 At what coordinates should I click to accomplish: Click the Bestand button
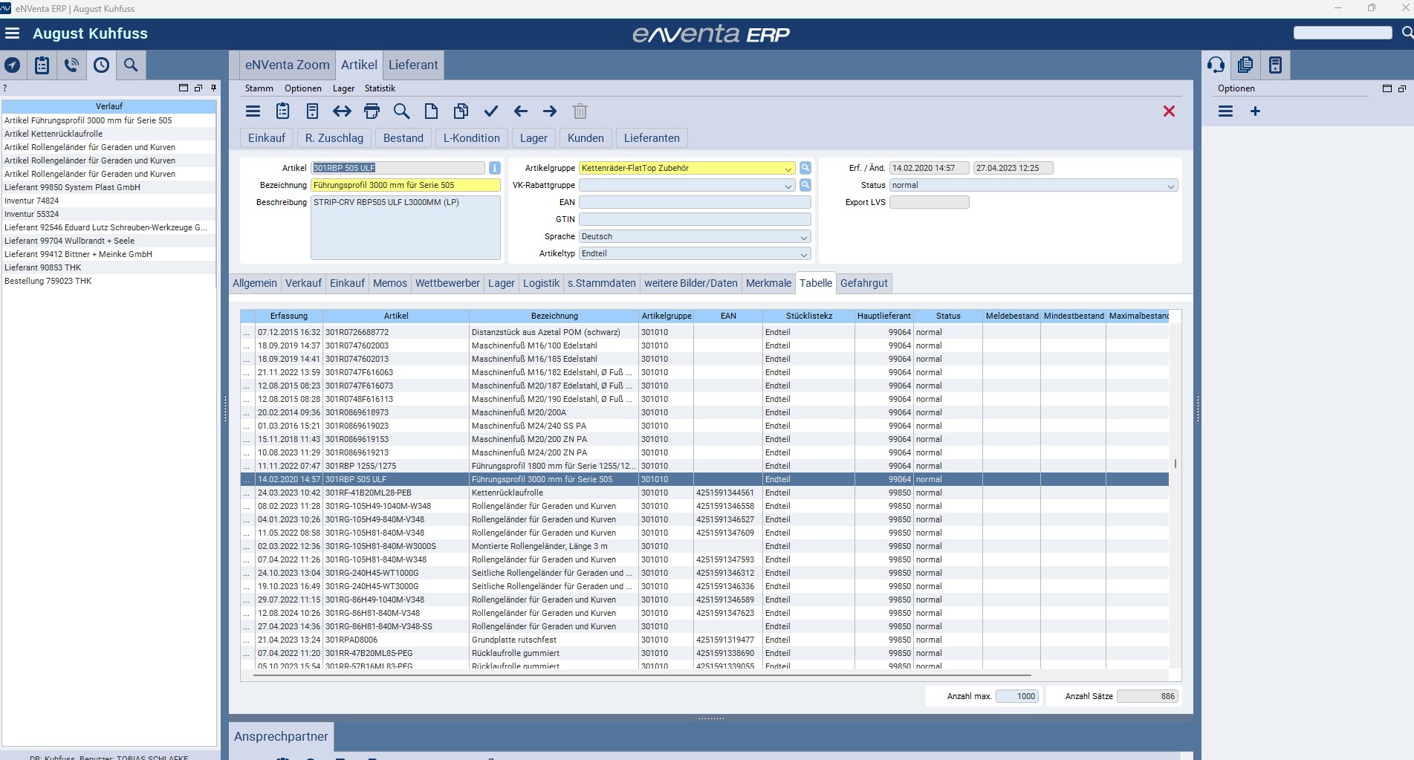[x=403, y=138]
